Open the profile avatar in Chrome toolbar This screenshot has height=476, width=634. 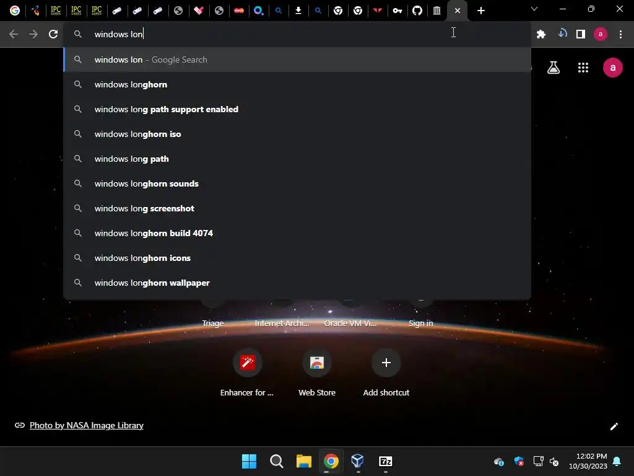[x=601, y=35]
